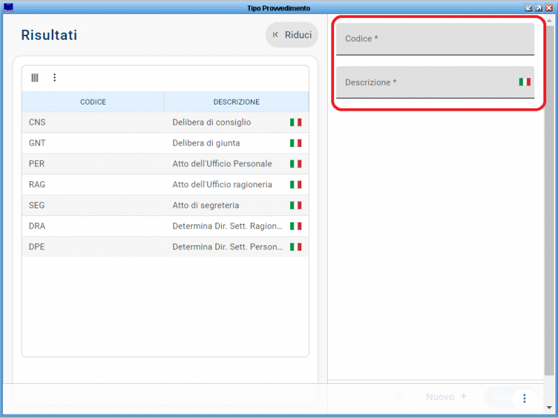Screen dimensions: 558x418
Task: Click the Riduci collapse button
Action: [x=292, y=35]
